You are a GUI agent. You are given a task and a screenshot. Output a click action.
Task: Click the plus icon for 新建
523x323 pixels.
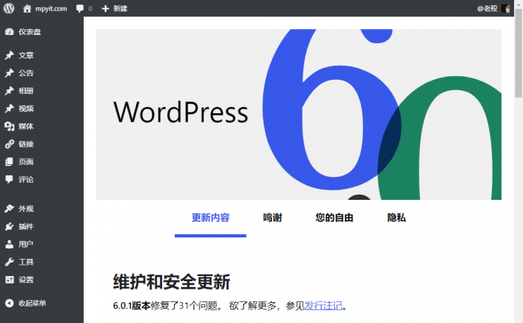pyautogui.click(x=105, y=8)
